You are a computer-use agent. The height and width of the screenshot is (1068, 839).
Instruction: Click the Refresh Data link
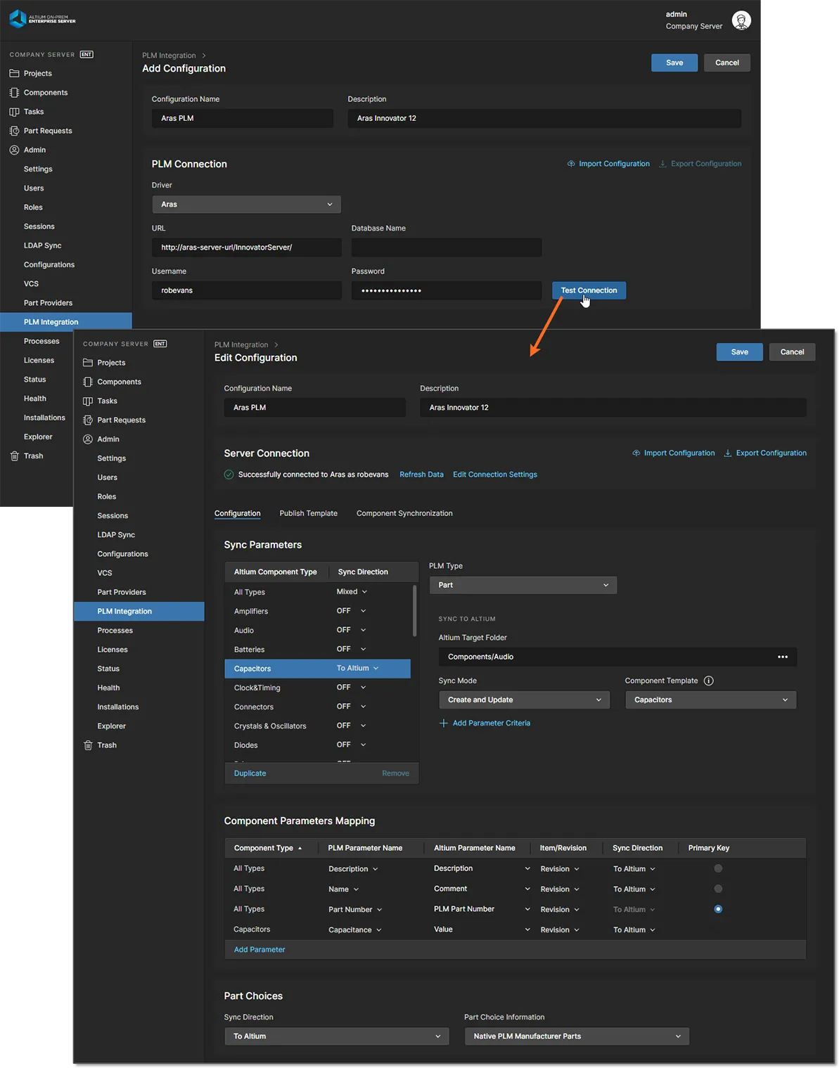coord(421,475)
